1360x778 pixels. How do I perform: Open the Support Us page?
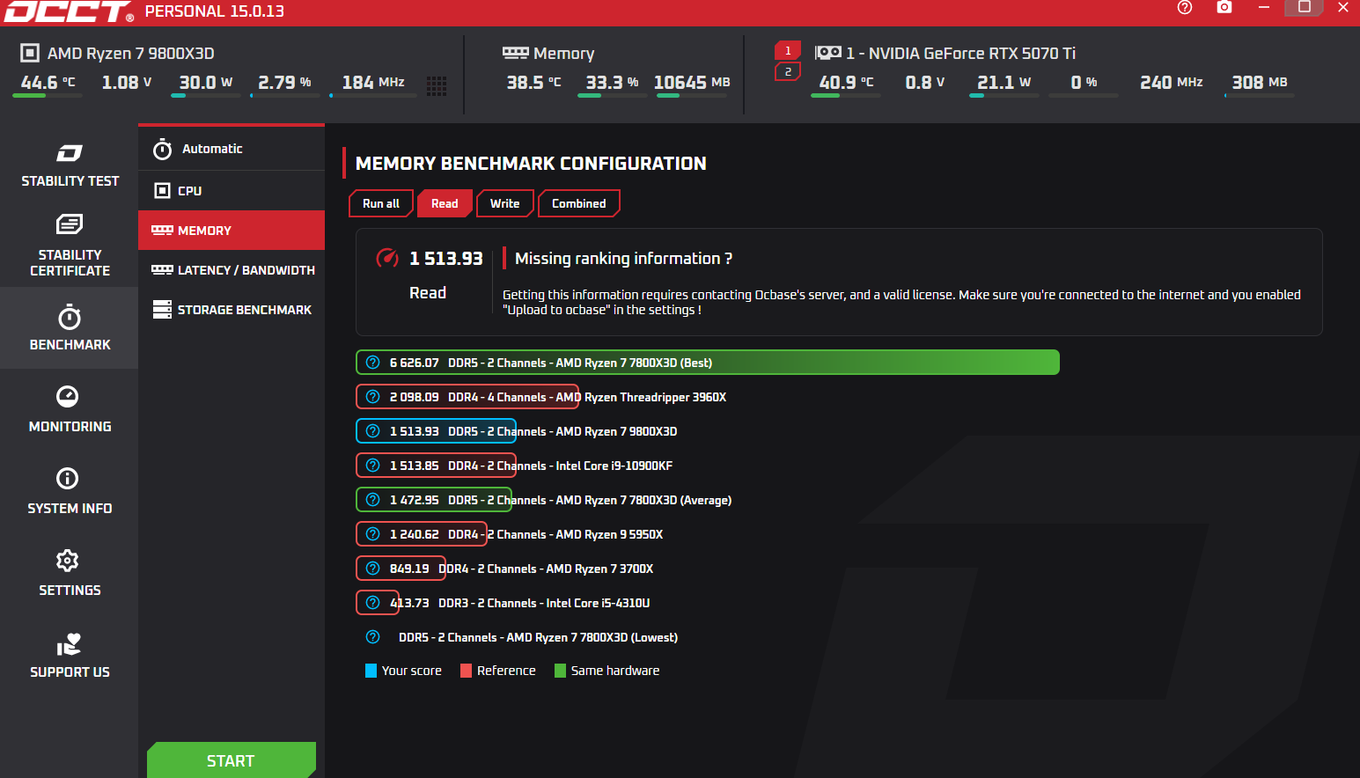pos(70,655)
